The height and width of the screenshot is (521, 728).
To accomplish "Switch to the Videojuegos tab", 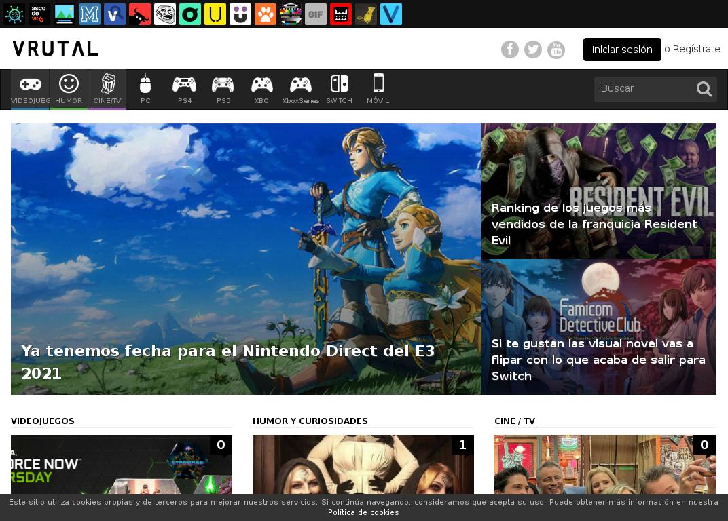I will pos(30,89).
